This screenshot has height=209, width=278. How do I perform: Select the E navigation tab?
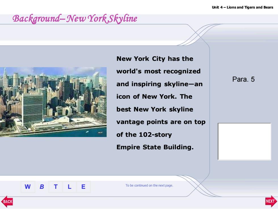coord(83,187)
